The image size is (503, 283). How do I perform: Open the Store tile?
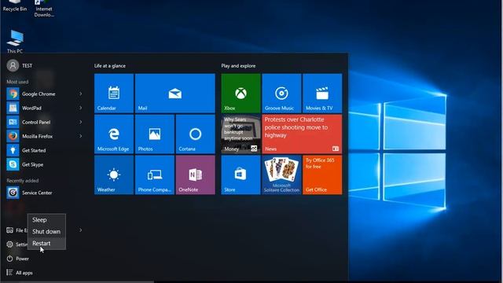(241, 175)
